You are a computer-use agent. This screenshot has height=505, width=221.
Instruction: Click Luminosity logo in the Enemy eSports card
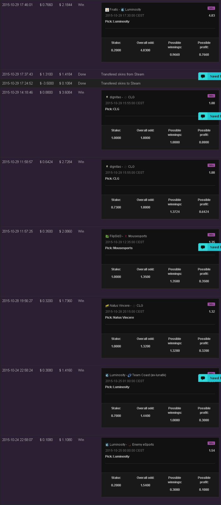(x=107, y=445)
